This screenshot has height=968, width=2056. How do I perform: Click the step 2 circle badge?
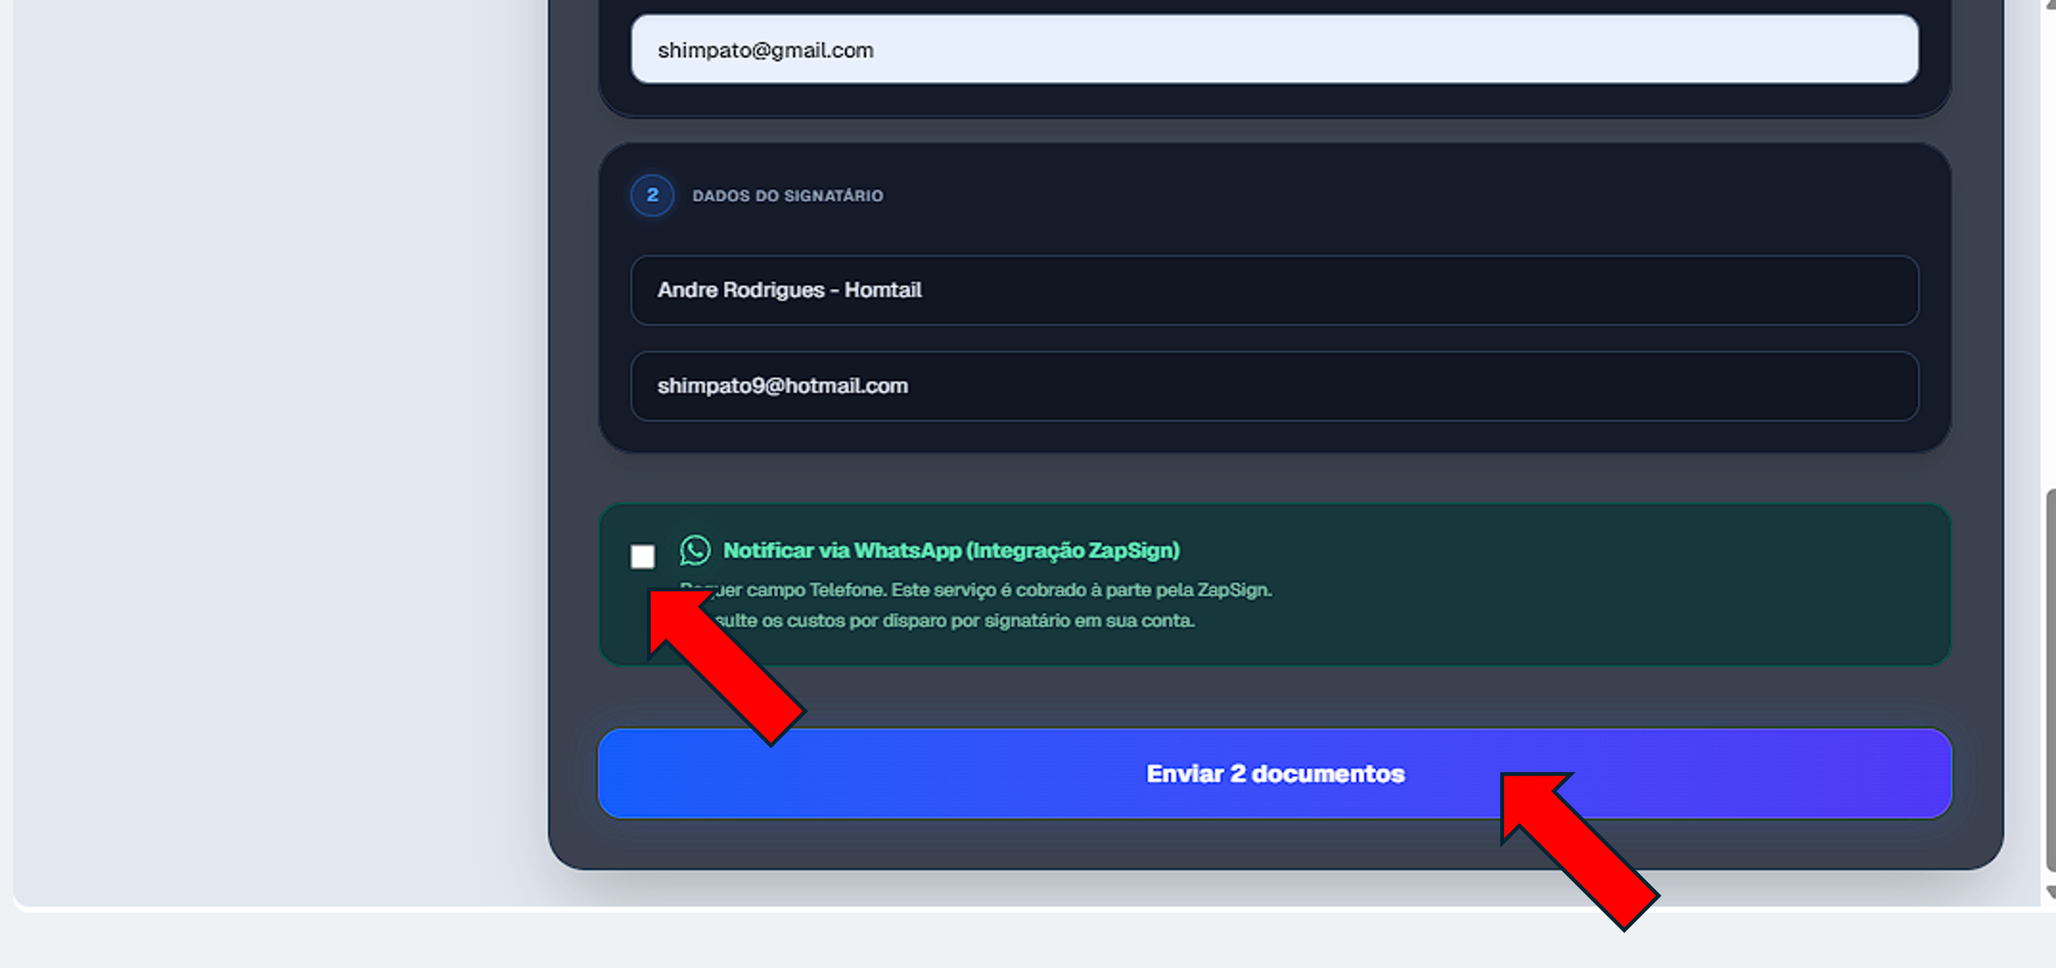click(652, 196)
